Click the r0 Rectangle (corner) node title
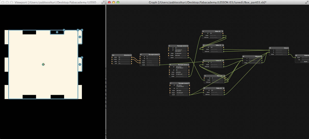 point(153,55)
